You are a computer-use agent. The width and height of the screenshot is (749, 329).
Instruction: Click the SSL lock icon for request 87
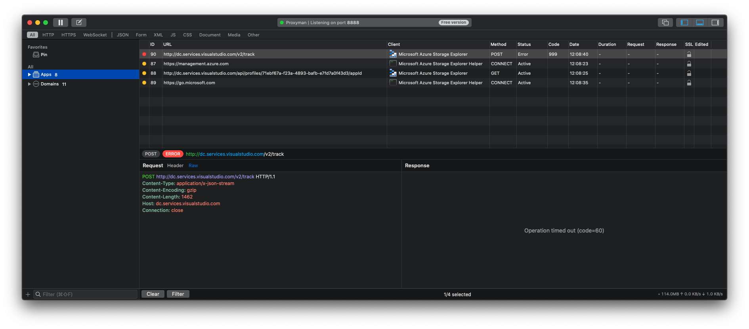point(689,64)
